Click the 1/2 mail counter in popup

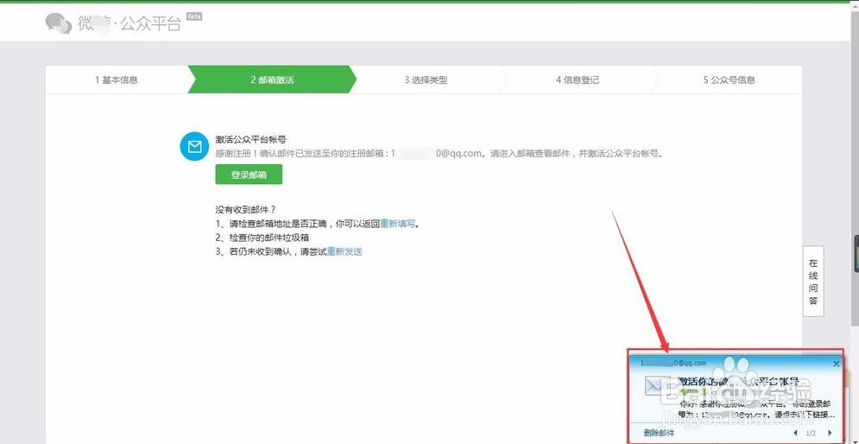tap(812, 434)
